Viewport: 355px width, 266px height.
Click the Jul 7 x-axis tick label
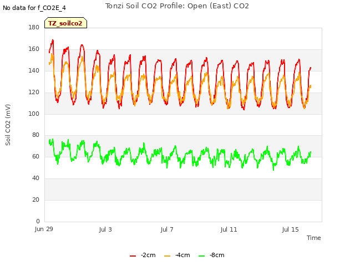pyautogui.click(x=167, y=229)
